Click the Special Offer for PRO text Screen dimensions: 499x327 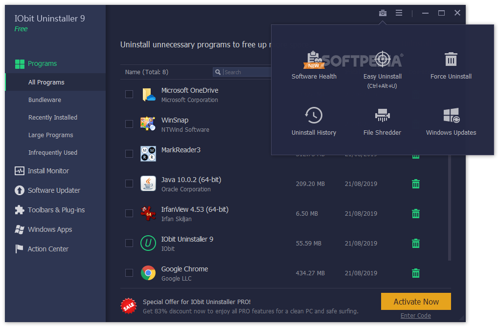tap(197, 302)
